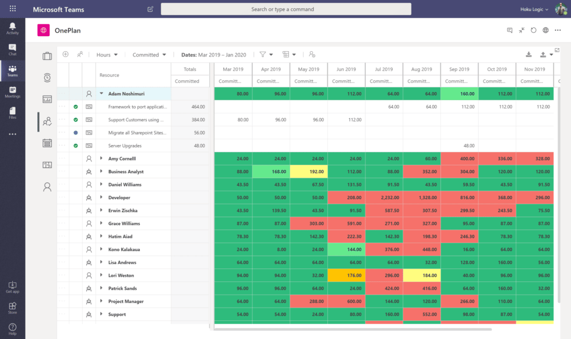Toggle the green status check for Server Upgrades
The width and height of the screenshot is (571, 339).
tap(76, 146)
